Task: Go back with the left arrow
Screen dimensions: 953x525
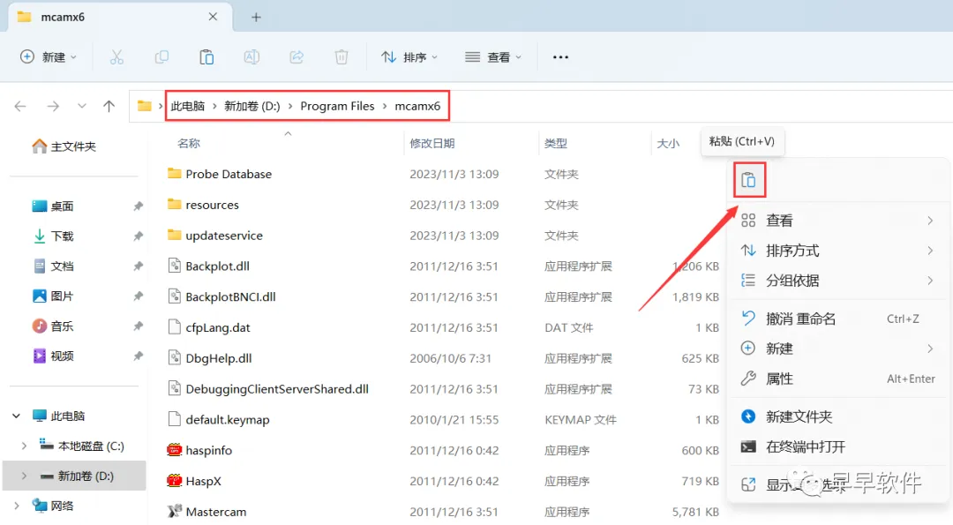Action: click(20, 107)
